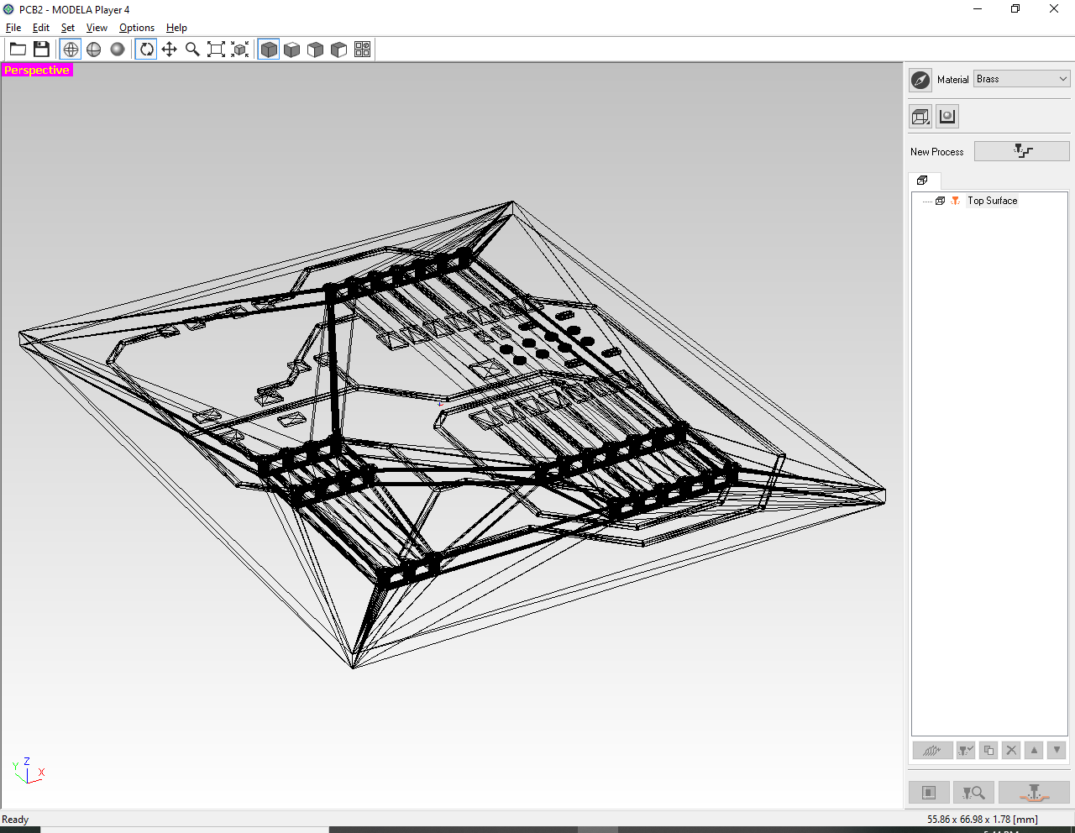
Task: Click the New Process button
Action: 1022,150
